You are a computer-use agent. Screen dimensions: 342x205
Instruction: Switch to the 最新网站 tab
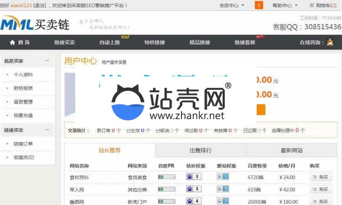click(291, 150)
